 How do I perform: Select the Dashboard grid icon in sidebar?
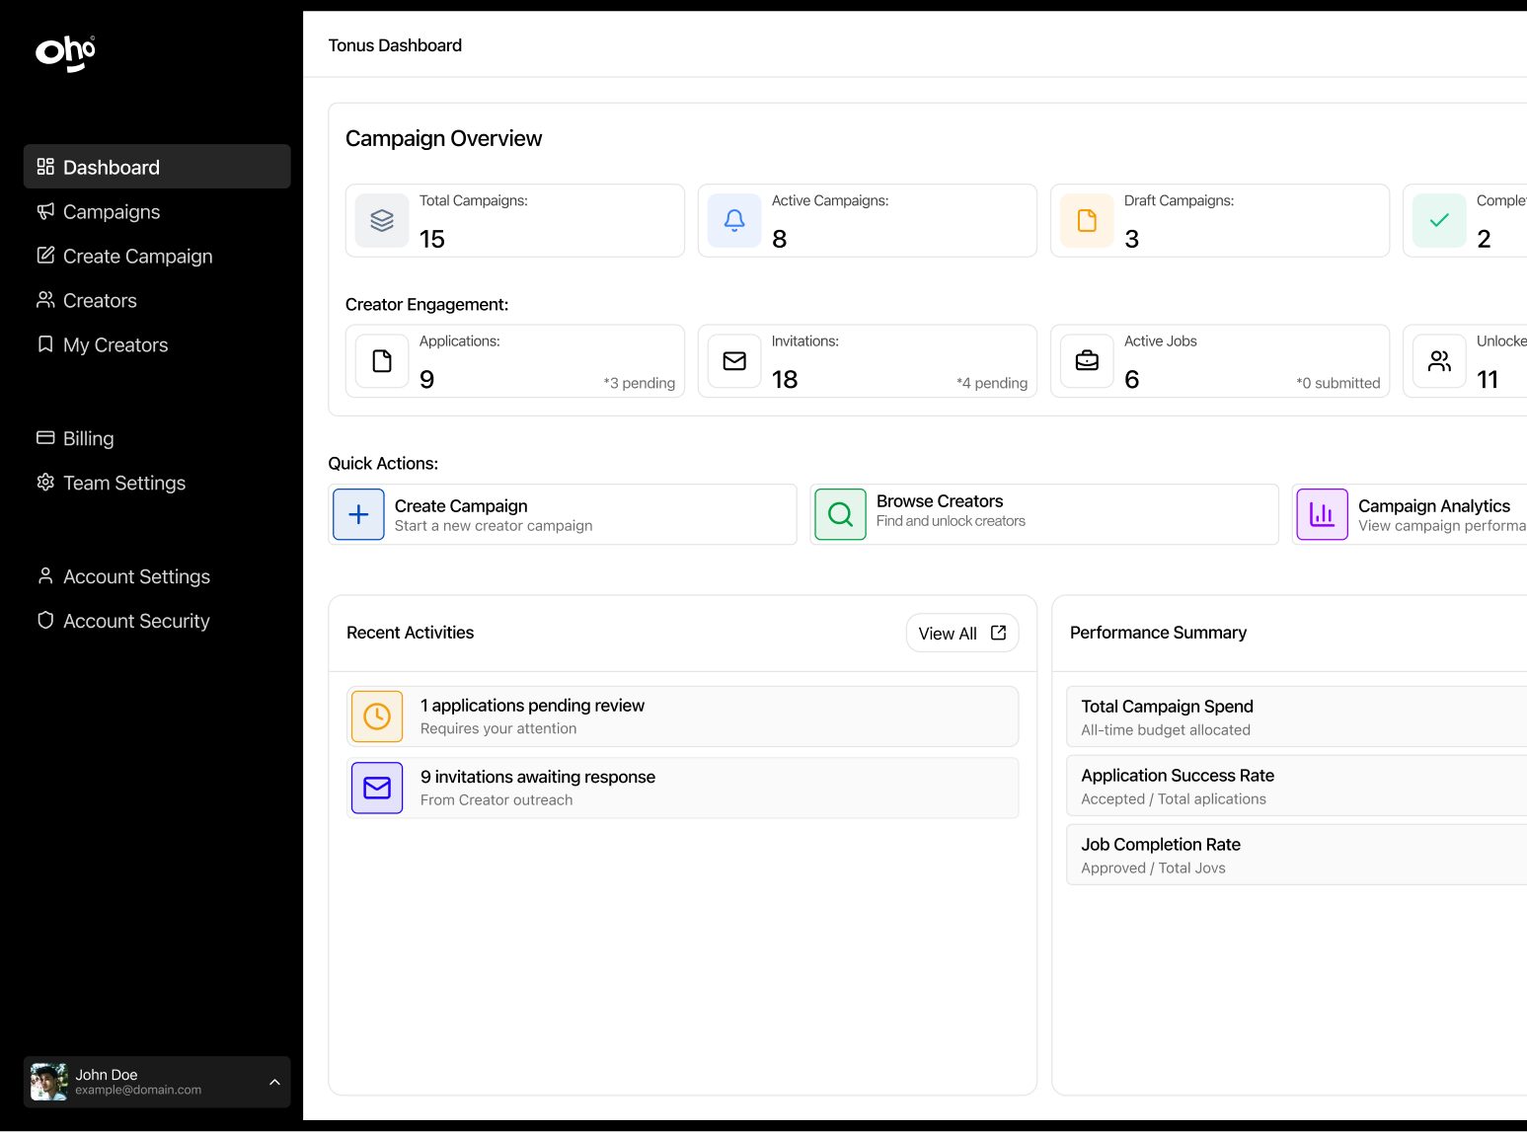point(45,167)
